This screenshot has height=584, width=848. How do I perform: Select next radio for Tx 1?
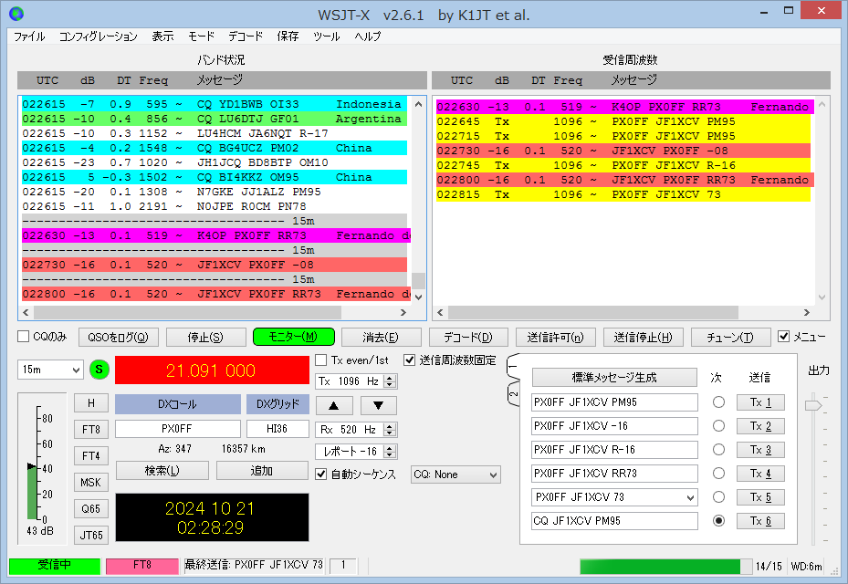[718, 402]
